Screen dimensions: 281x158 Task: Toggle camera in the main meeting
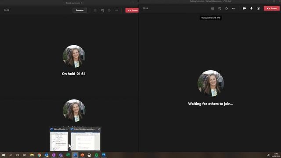[244, 8]
